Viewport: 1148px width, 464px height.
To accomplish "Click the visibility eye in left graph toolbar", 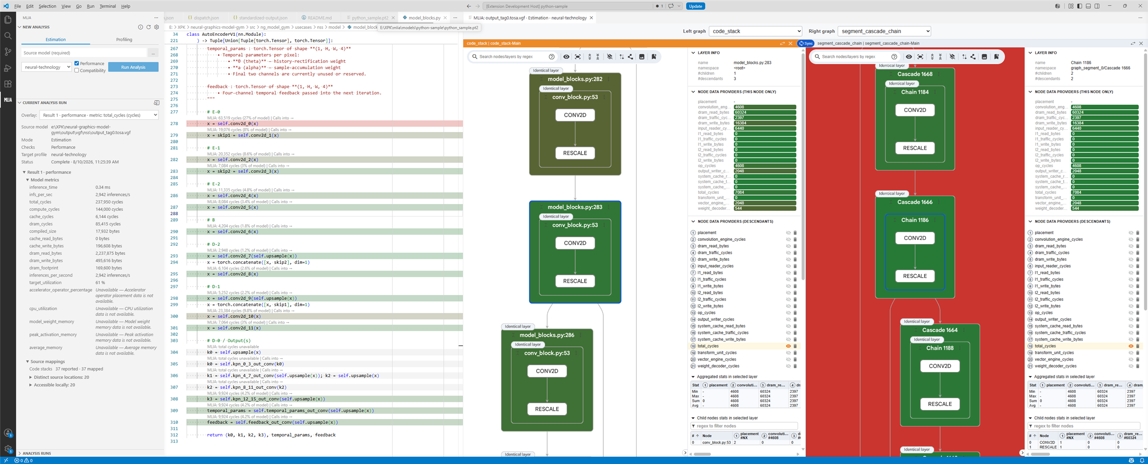I will tap(566, 57).
